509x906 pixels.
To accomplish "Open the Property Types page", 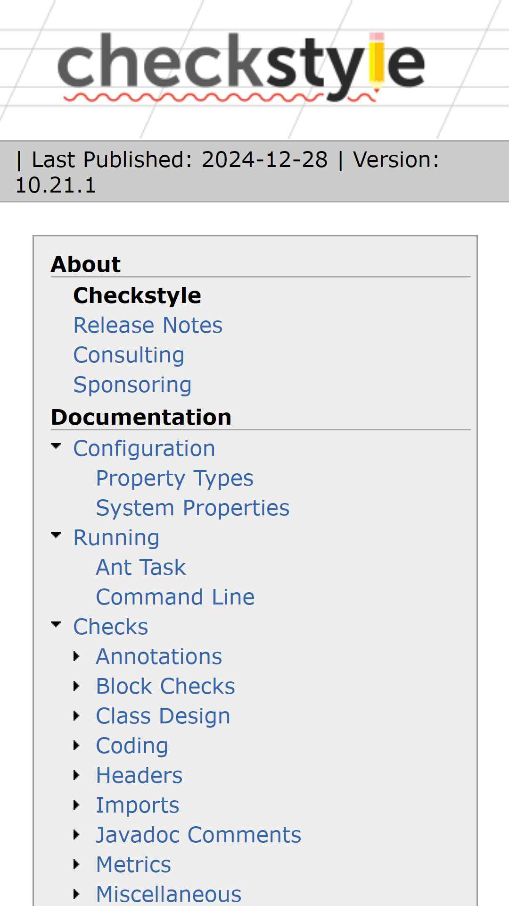I will pyautogui.click(x=175, y=478).
